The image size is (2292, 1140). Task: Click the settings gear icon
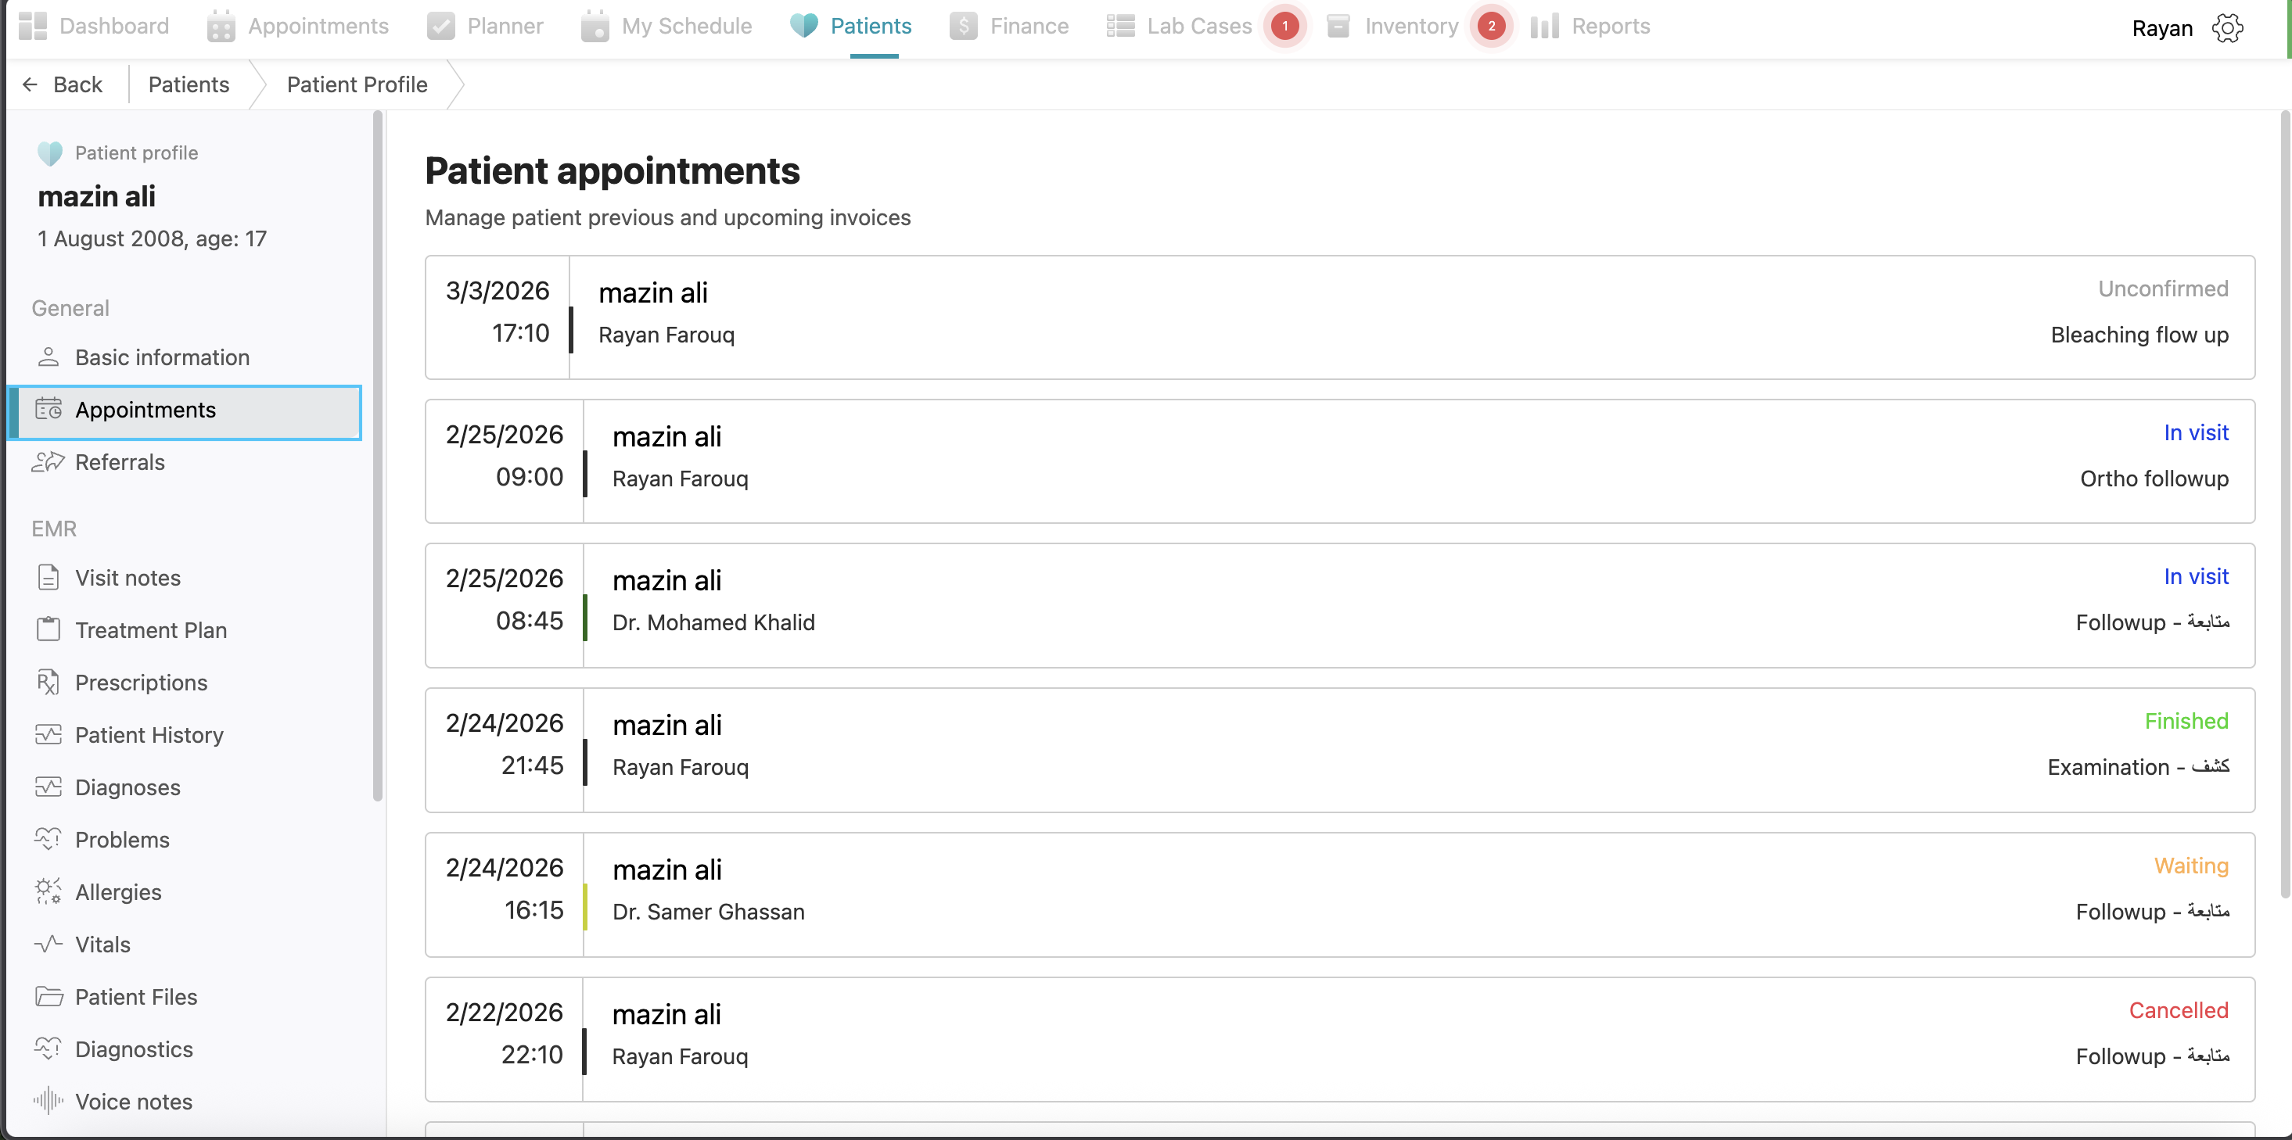(2227, 27)
